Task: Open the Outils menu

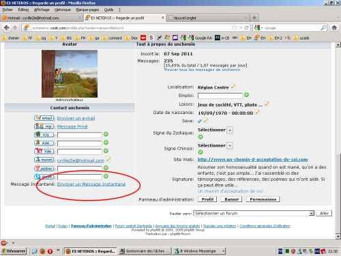Action: [108, 10]
